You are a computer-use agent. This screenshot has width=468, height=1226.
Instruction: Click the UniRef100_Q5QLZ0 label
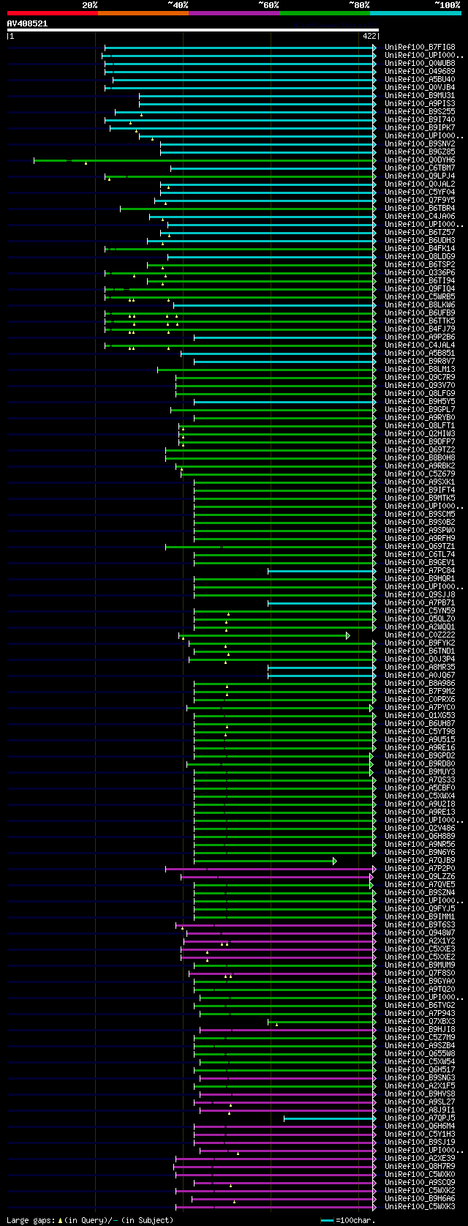point(420,619)
